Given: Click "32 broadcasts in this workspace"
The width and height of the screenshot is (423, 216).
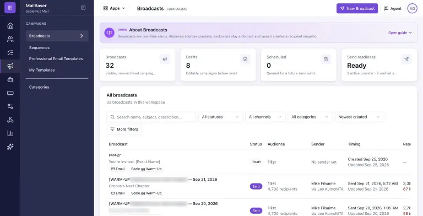Looking at the screenshot, I should tap(135, 102).
